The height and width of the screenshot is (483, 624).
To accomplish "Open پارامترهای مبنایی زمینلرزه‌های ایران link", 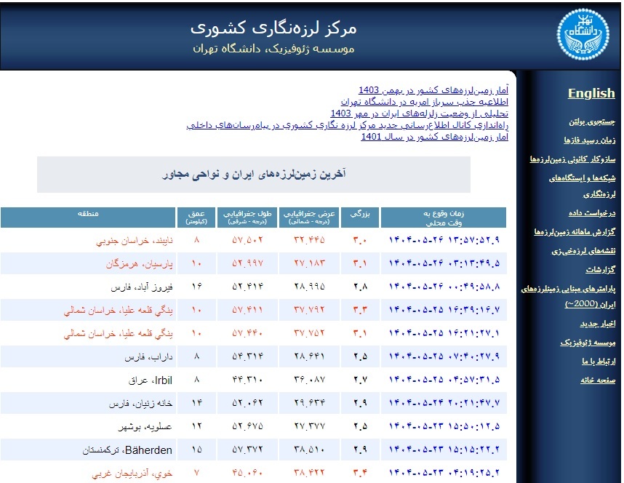I will point(568,296).
